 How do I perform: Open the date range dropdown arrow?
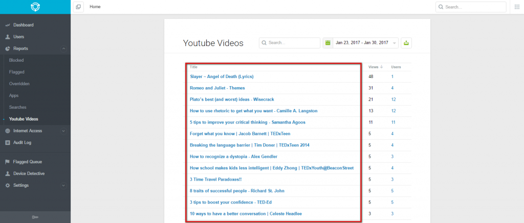395,43
